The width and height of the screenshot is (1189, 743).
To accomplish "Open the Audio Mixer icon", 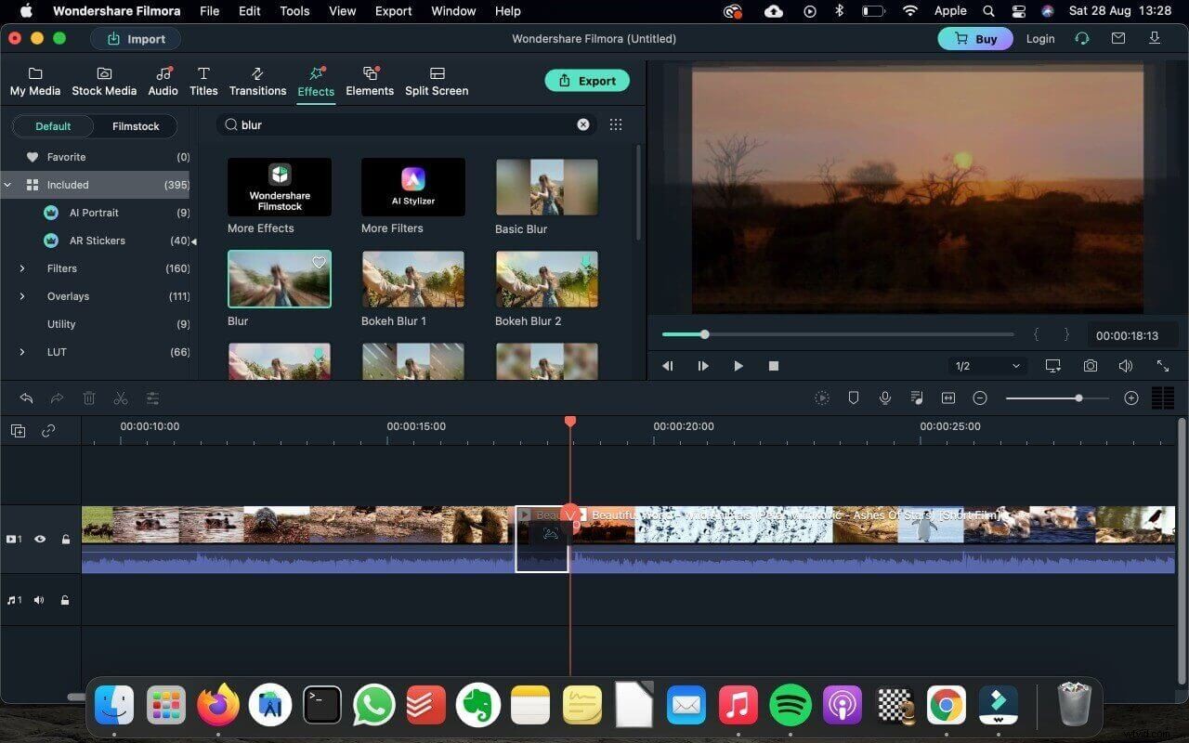I will (x=916, y=398).
